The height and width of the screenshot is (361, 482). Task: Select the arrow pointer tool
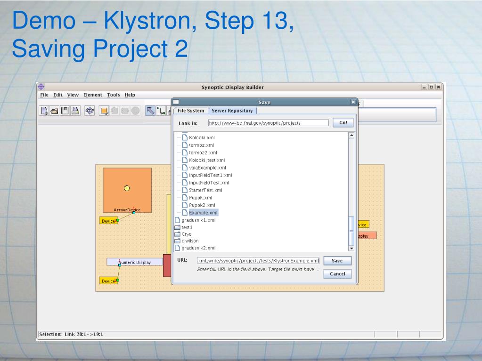[150, 111]
